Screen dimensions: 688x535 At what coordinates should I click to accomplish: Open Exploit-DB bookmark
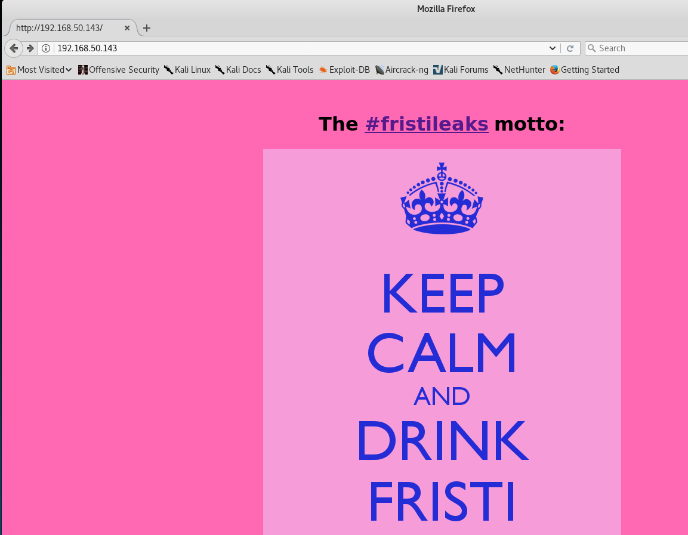pos(344,70)
